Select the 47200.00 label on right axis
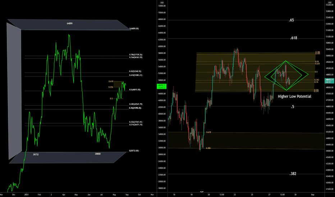335x197 pixels. click(330, 100)
